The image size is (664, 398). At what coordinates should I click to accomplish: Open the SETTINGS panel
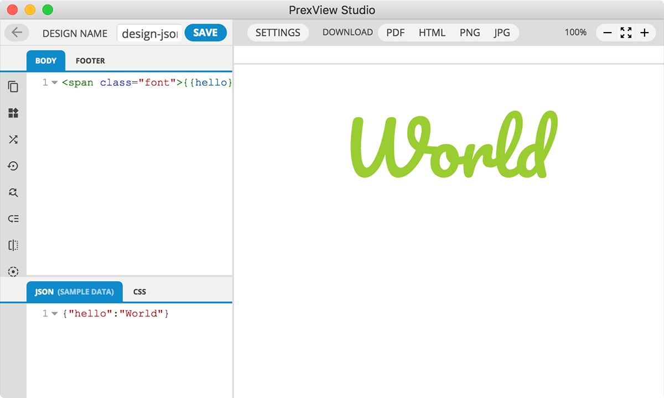[278, 33]
